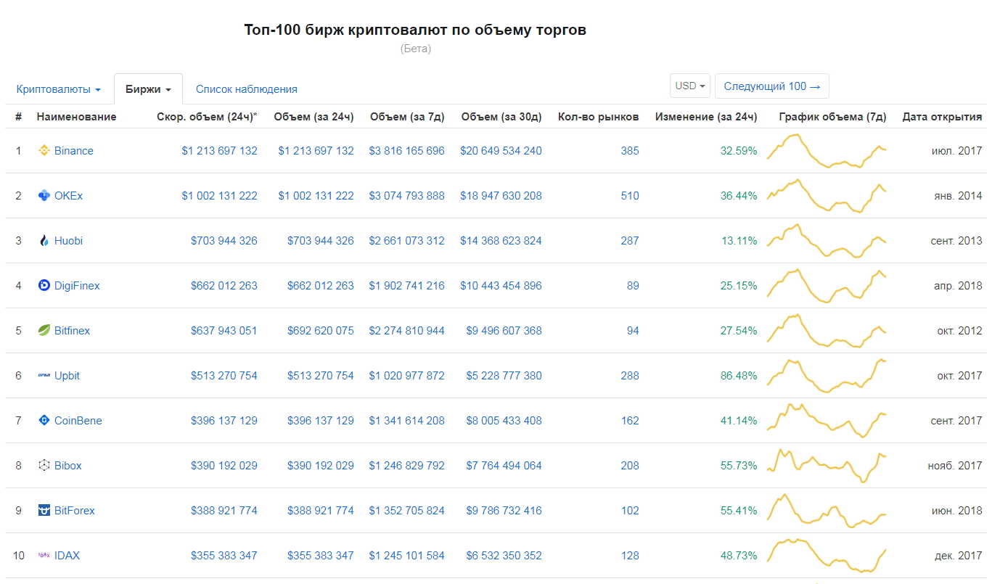Screen dimensions: 1000x584
Task: Sort by Объем (за 30д) column header
Action: click(501, 117)
